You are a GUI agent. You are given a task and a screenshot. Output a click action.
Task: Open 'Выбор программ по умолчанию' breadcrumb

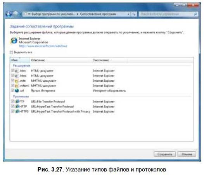pyautogui.click(x=53, y=14)
